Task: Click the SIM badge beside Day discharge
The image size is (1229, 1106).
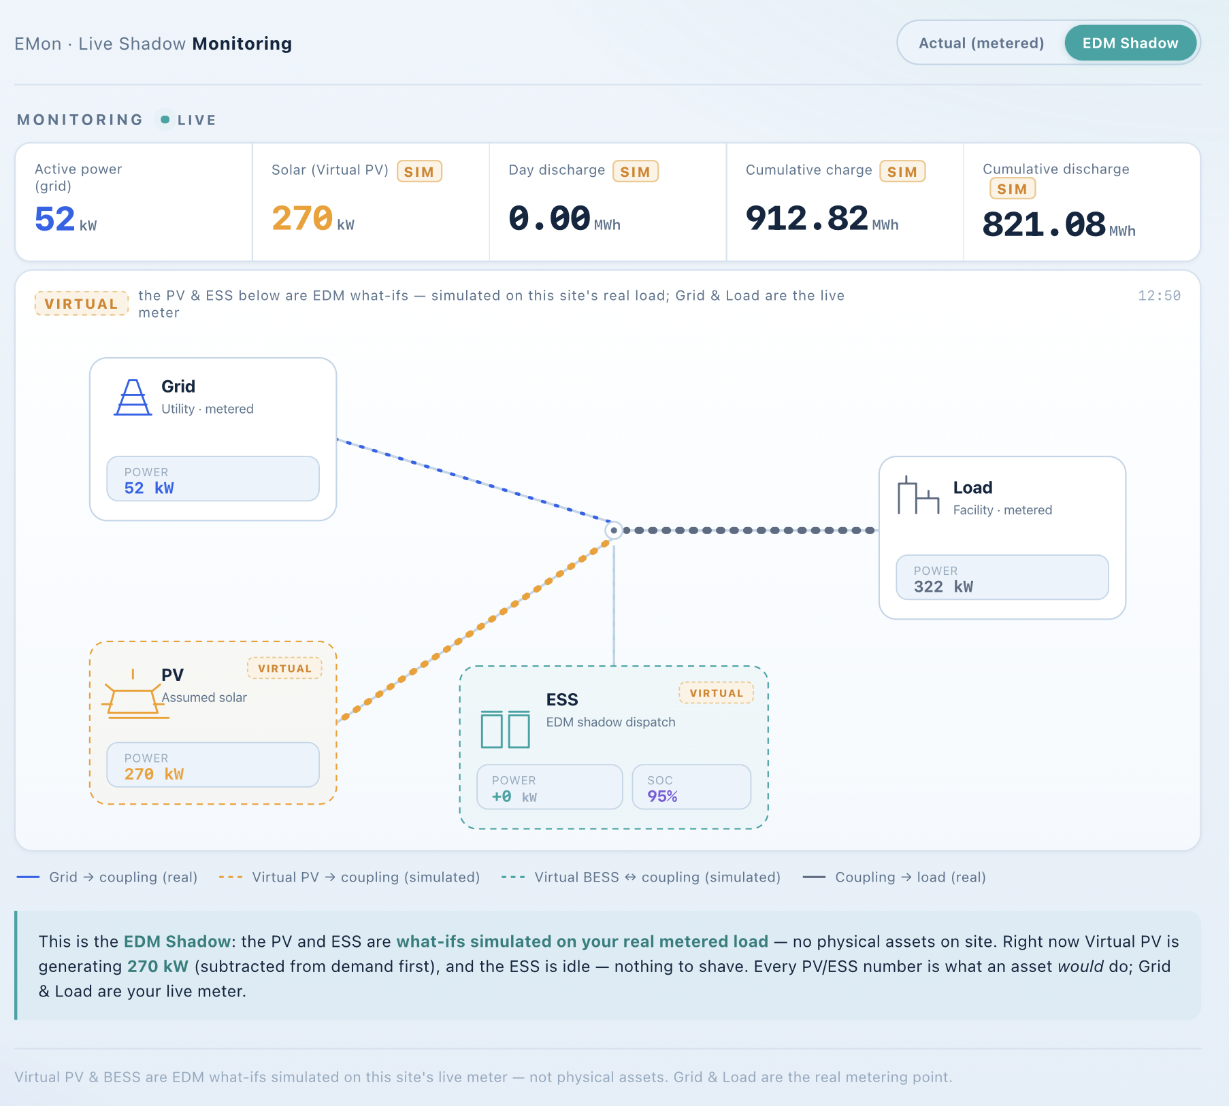Action: click(636, 171)
